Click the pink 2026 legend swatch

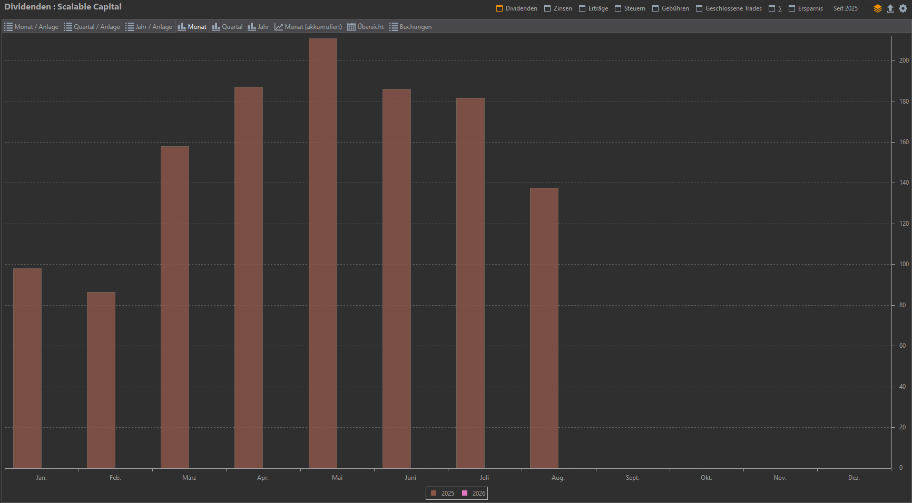click(465, 494)
